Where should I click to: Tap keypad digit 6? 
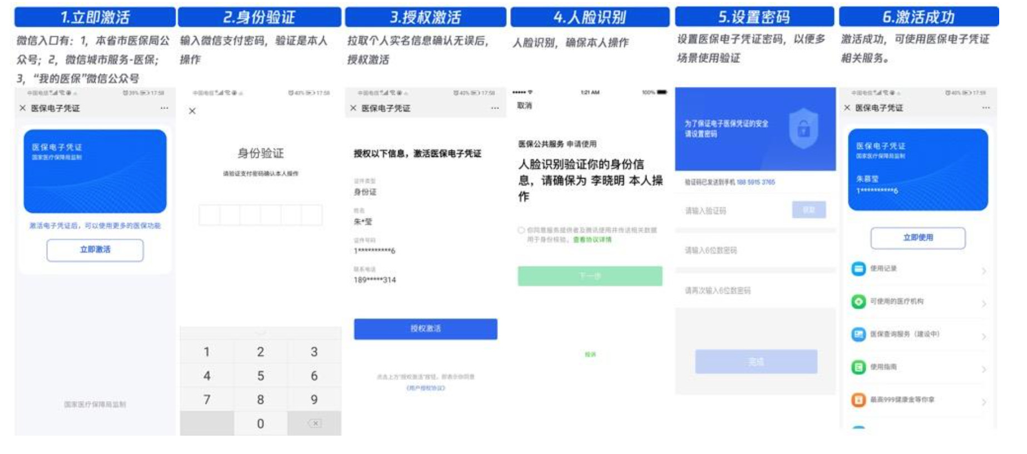(314, 376)
